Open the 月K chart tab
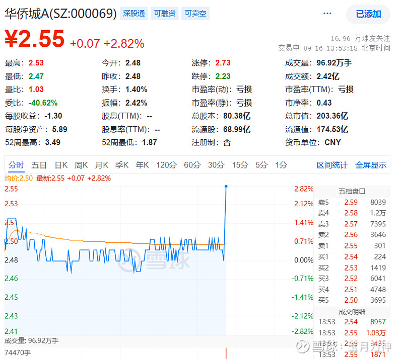This screenshot has height=359, width=403. tap(102, 165)
